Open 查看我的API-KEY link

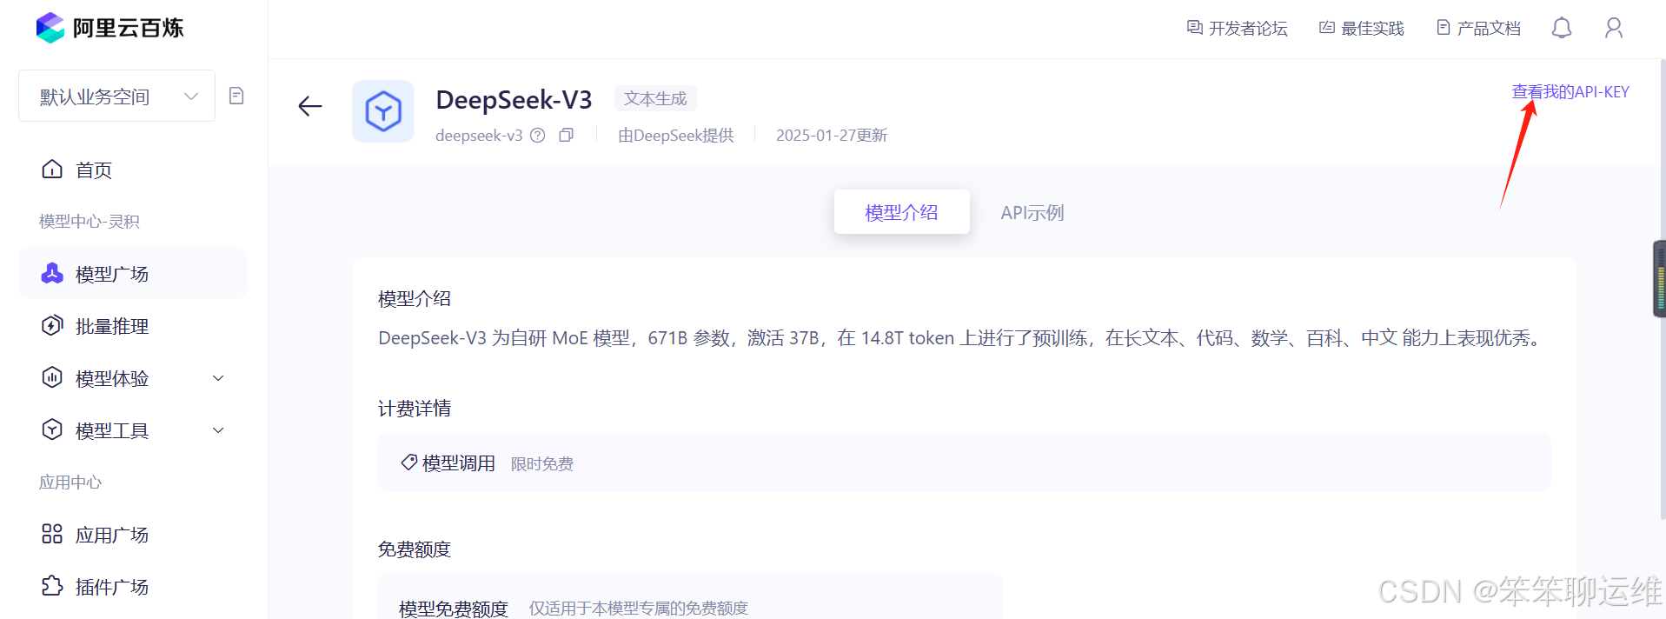(x=1570, y=92)
